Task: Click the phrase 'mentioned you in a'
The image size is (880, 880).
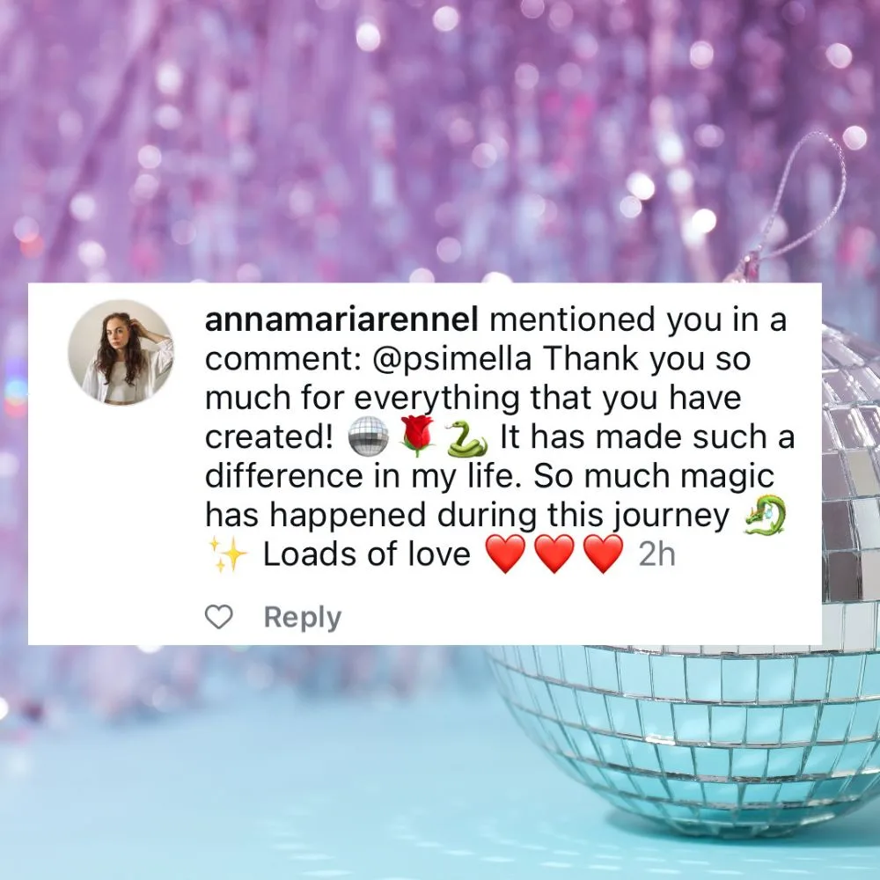Action: pyautogui.click(x=638, y=319)
